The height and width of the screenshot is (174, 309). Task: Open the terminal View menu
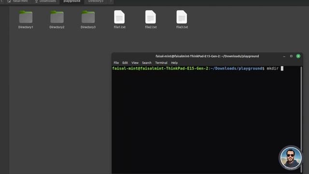click(x=135, y=63)
